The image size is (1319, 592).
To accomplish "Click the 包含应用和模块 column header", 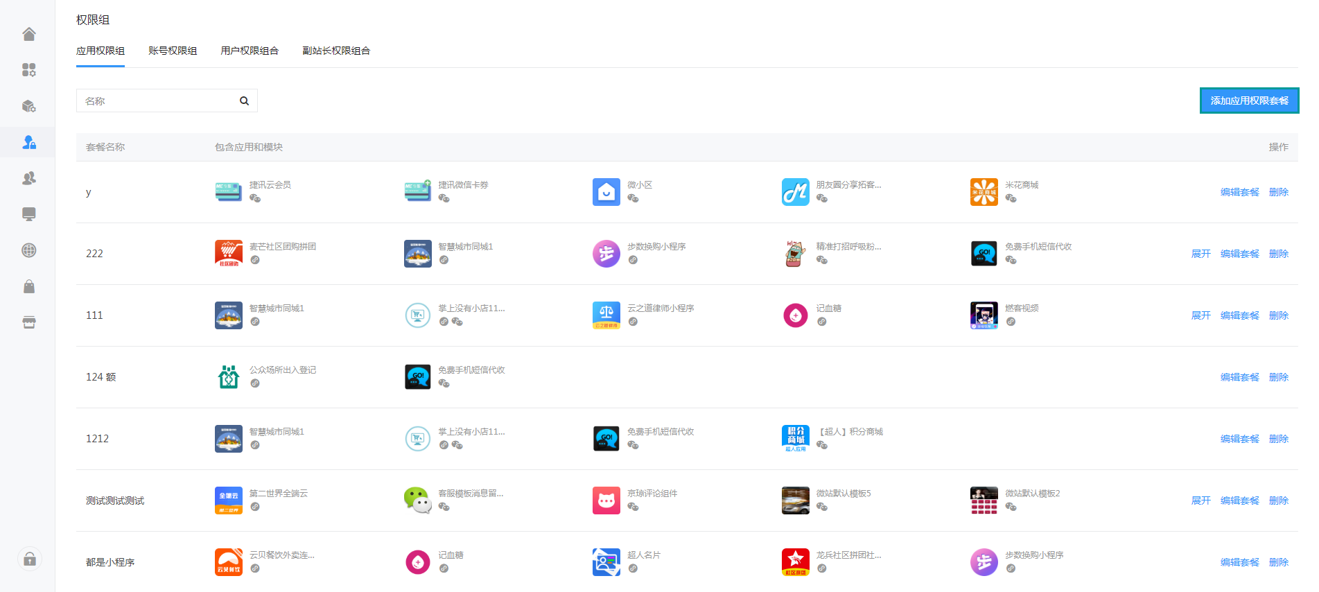I will pos(249,147).
